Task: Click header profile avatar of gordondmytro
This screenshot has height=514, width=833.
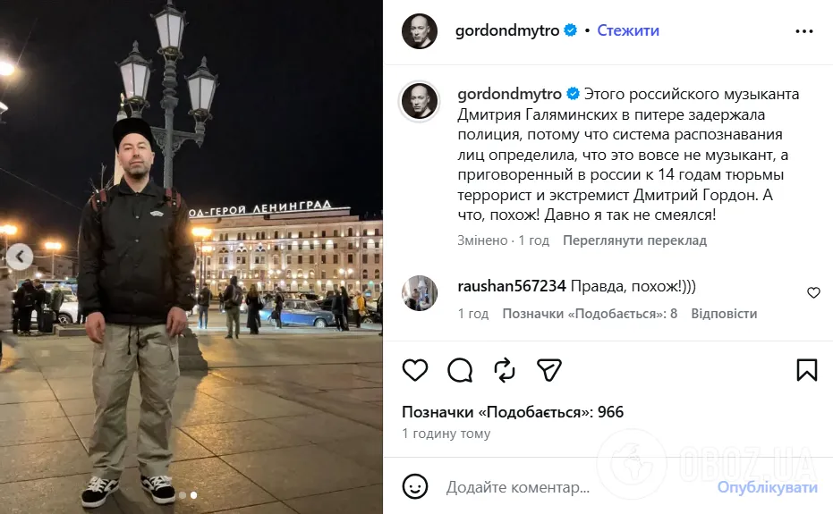Action: (x=420, y=31)
